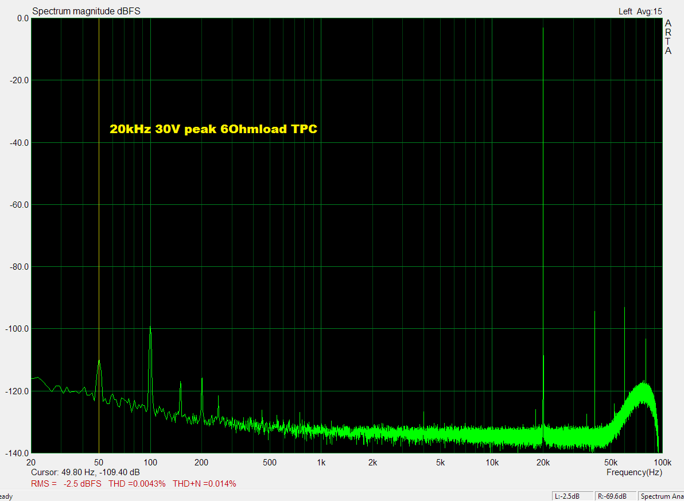Click the 'Avg:15' averaging readout
The width and height of the screenshot is (684, 501).
pyautogui.click(x=649, y=12)
